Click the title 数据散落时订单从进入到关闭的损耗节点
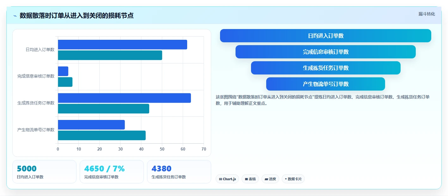 click(x=77, y=15)
